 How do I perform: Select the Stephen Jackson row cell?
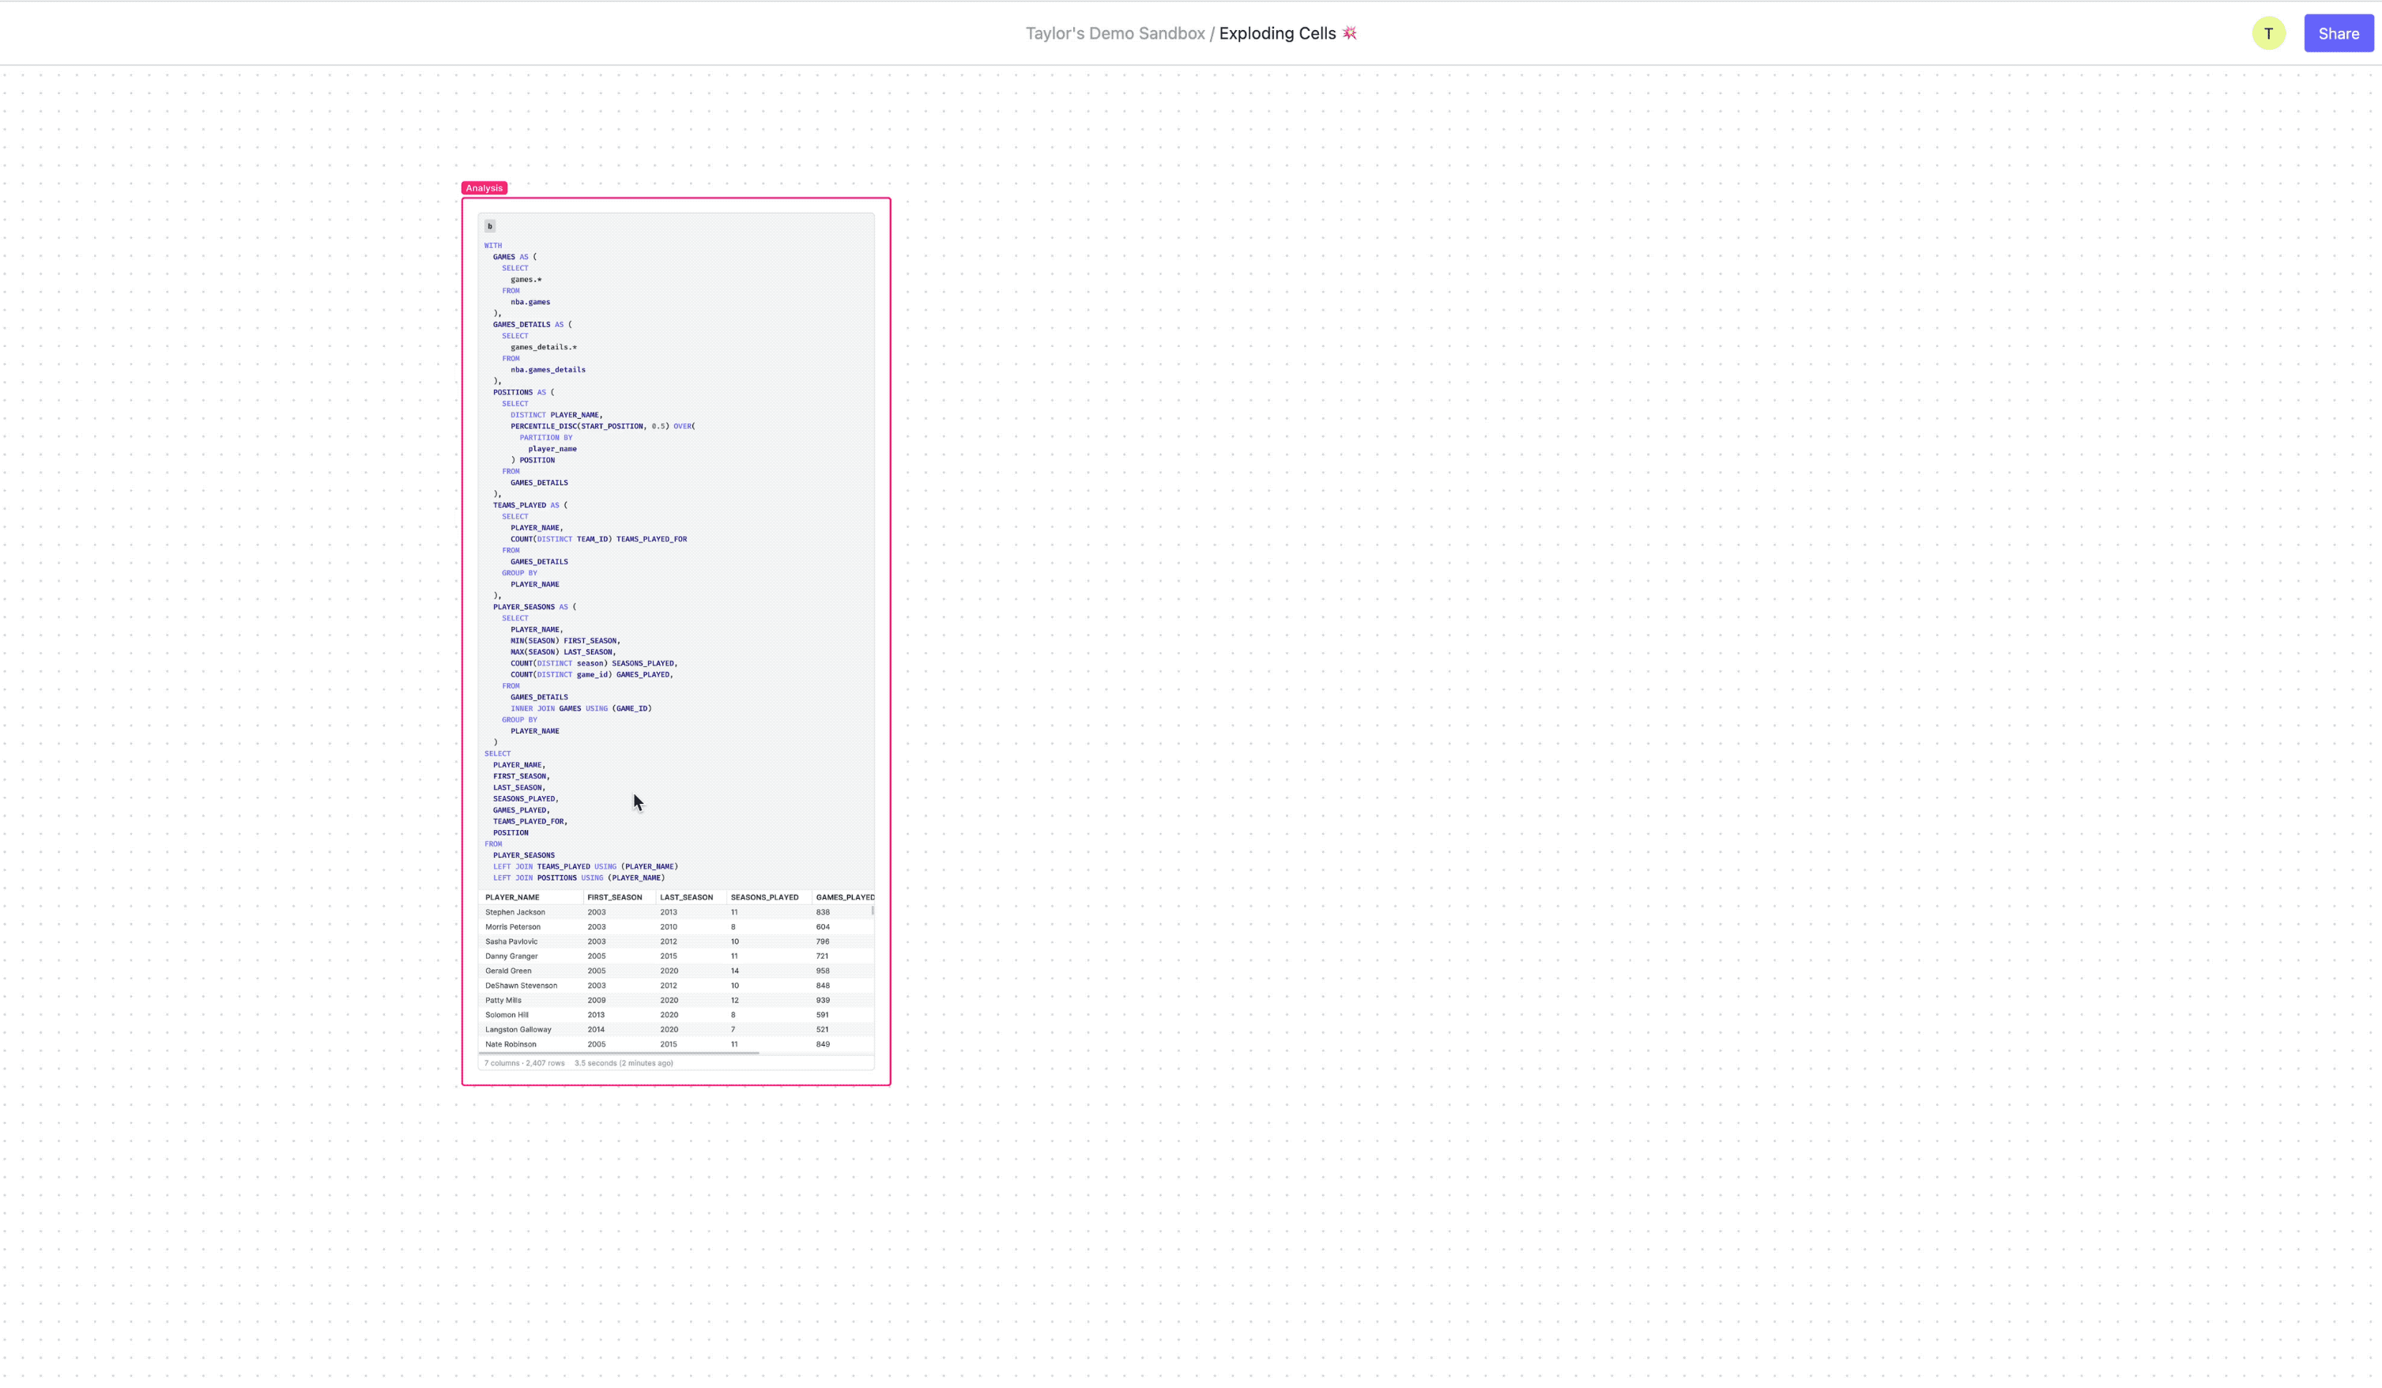pyautogui.click(x=515, y=912)
